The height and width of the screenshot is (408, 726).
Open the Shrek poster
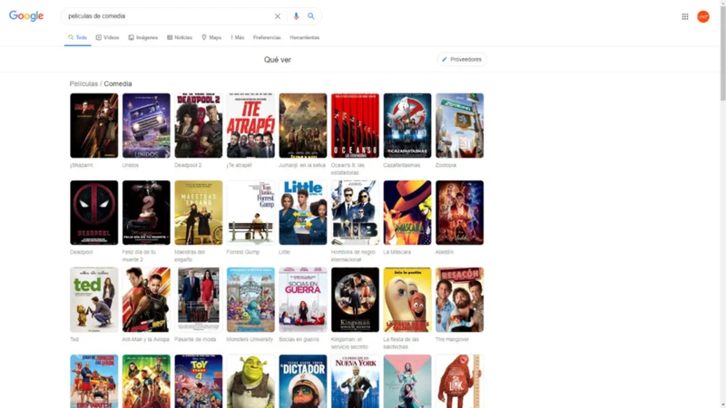(x=250, y=381)
